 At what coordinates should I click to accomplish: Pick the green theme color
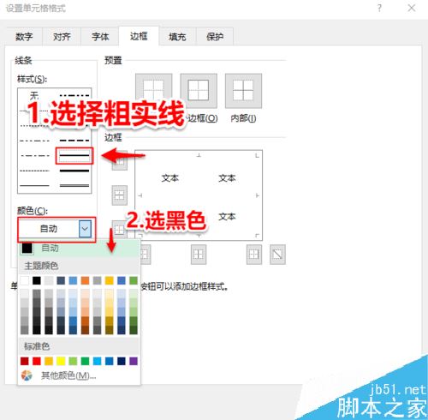134,280
